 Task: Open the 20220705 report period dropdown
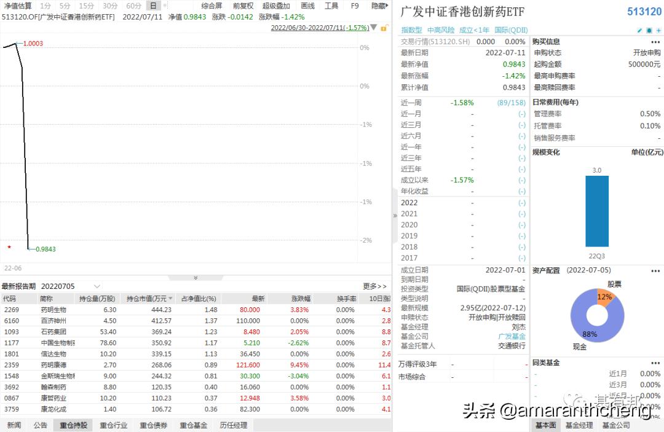pyautogui.click(x=77, y=286)
